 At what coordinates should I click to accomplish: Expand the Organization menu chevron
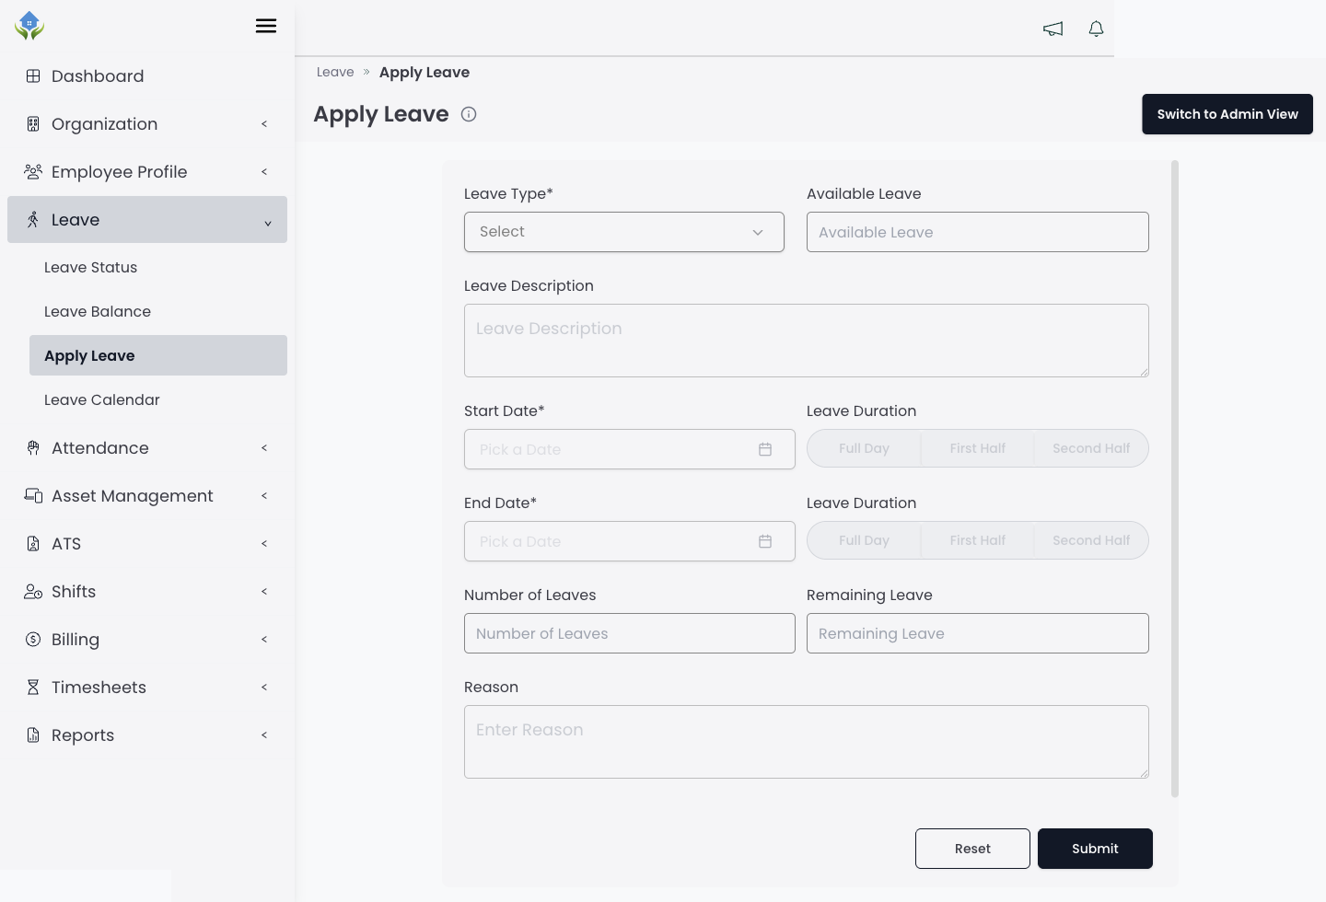point(264,124)
